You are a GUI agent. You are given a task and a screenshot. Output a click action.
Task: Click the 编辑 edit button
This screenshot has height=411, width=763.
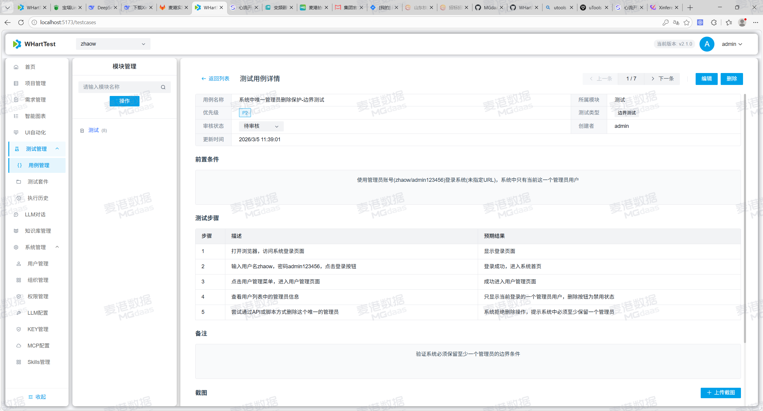tap(706, 79)
